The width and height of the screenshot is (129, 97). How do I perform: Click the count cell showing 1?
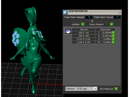coord(99,33)
